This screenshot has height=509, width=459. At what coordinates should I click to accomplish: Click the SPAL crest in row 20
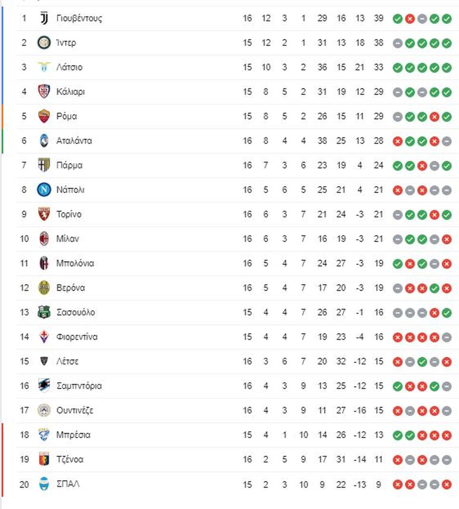tap(44, 484)
